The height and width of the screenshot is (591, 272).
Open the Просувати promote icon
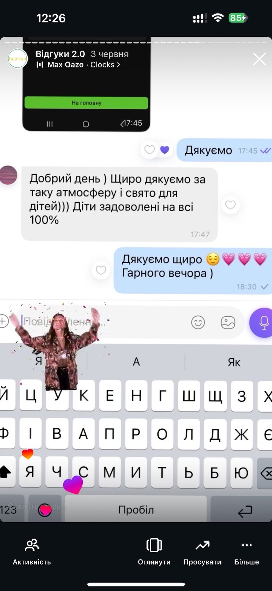[202, 545]
